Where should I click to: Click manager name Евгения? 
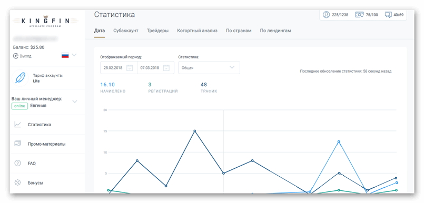(38, 106)
